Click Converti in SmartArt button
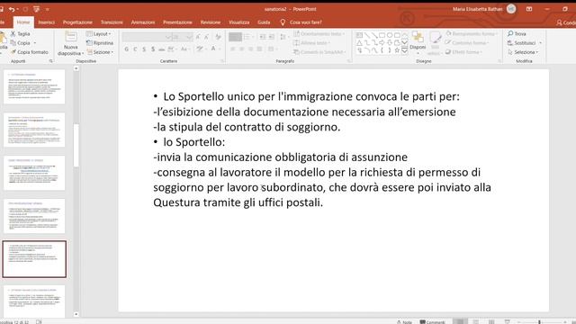Image resolution: width=576 pixels, height=324 pixels. (319, 52)
